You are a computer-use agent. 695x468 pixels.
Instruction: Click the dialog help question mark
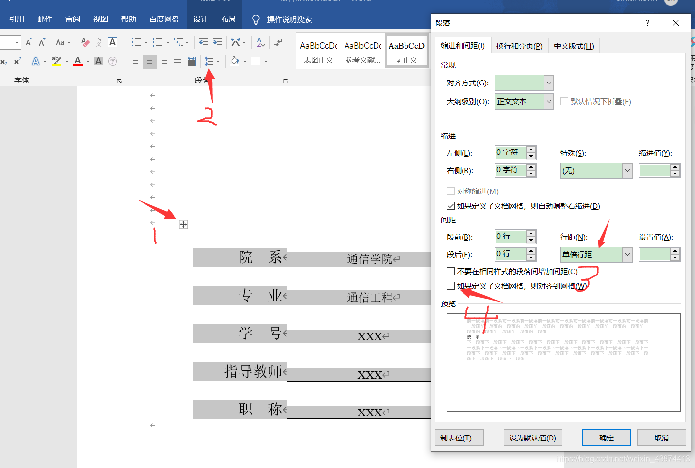(x=647, y=23)
